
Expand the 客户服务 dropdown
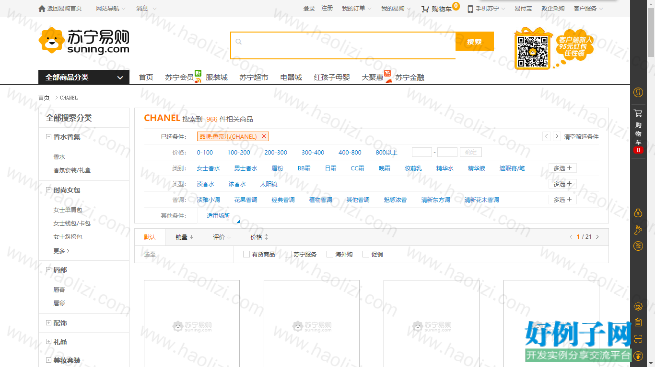[x=588, y=9]
